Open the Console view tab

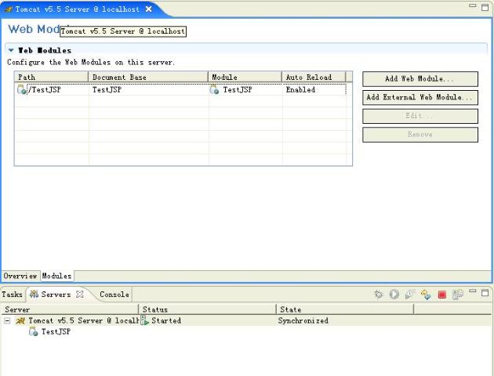(114, 295)
